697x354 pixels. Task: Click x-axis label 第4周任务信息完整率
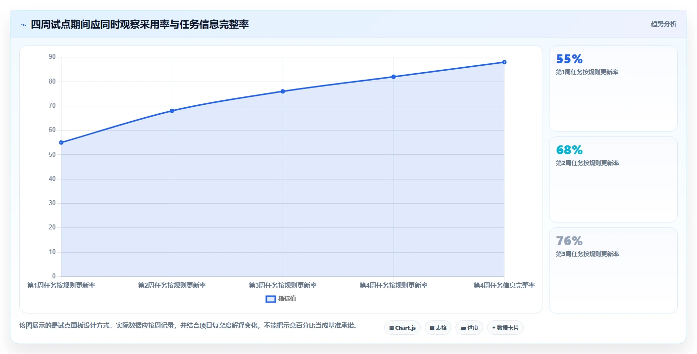click(x=504, y=285)
